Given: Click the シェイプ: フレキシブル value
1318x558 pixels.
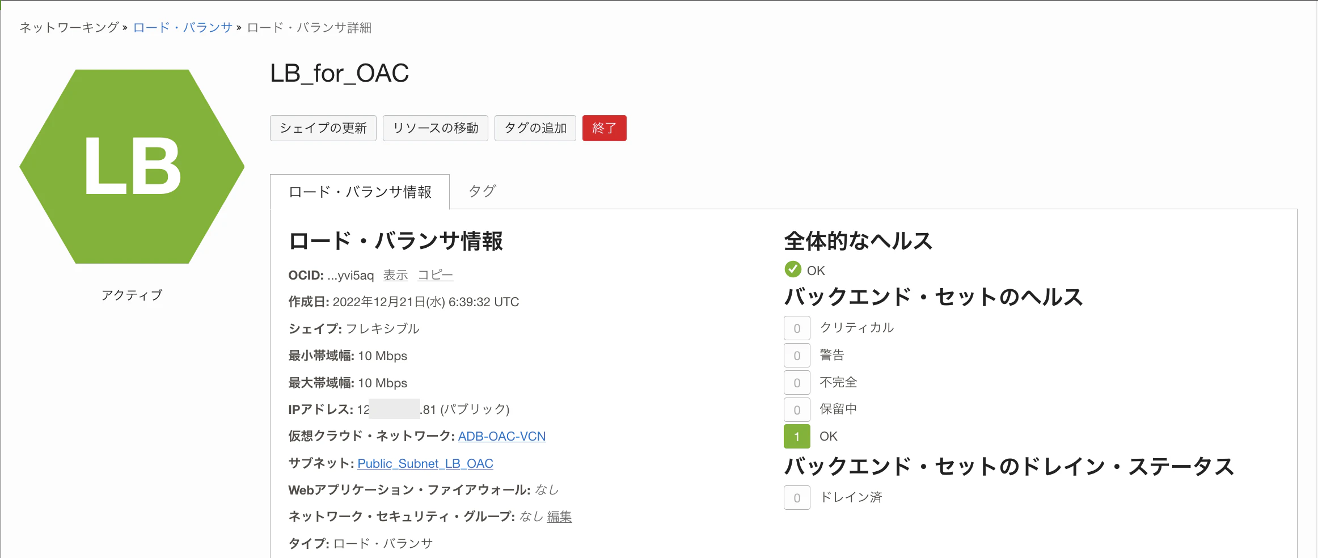Looking at the screenshot, I should click(383, 329).
